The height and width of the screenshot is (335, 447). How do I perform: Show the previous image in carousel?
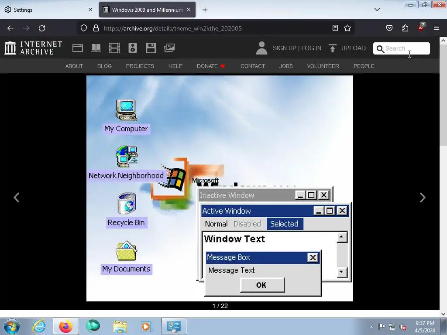pyautogui.click(x=17, y=198)
